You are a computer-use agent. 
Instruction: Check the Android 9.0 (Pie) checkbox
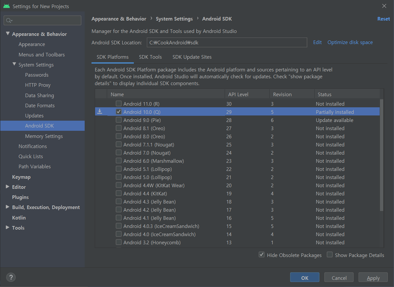(x=119, y=120)
